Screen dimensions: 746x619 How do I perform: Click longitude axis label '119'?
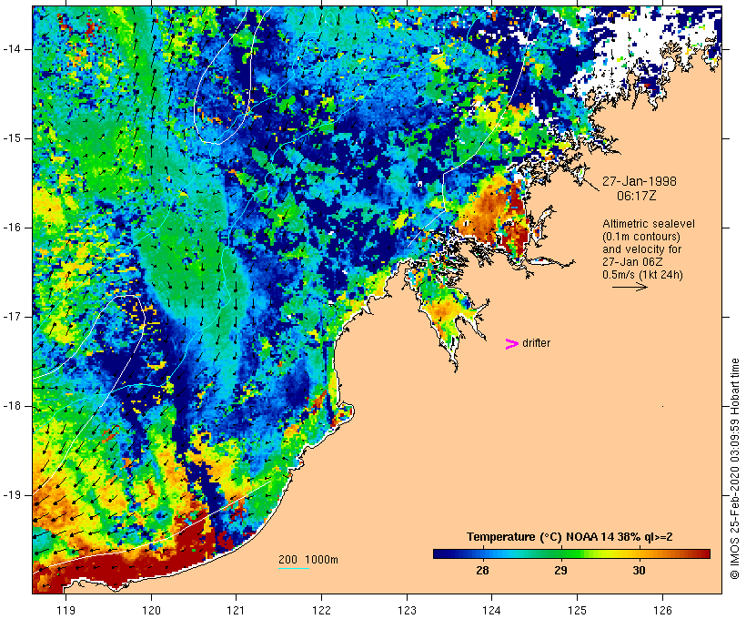[66, 610]
